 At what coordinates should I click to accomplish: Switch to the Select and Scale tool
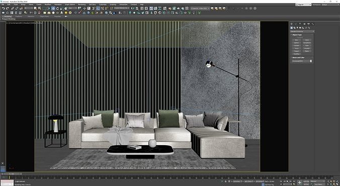[61, 8]
